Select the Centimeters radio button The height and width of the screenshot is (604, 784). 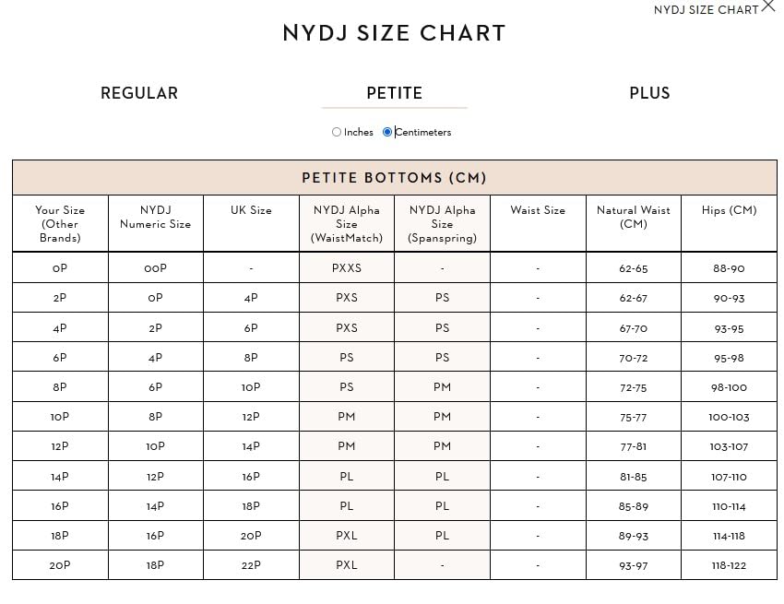387,132
